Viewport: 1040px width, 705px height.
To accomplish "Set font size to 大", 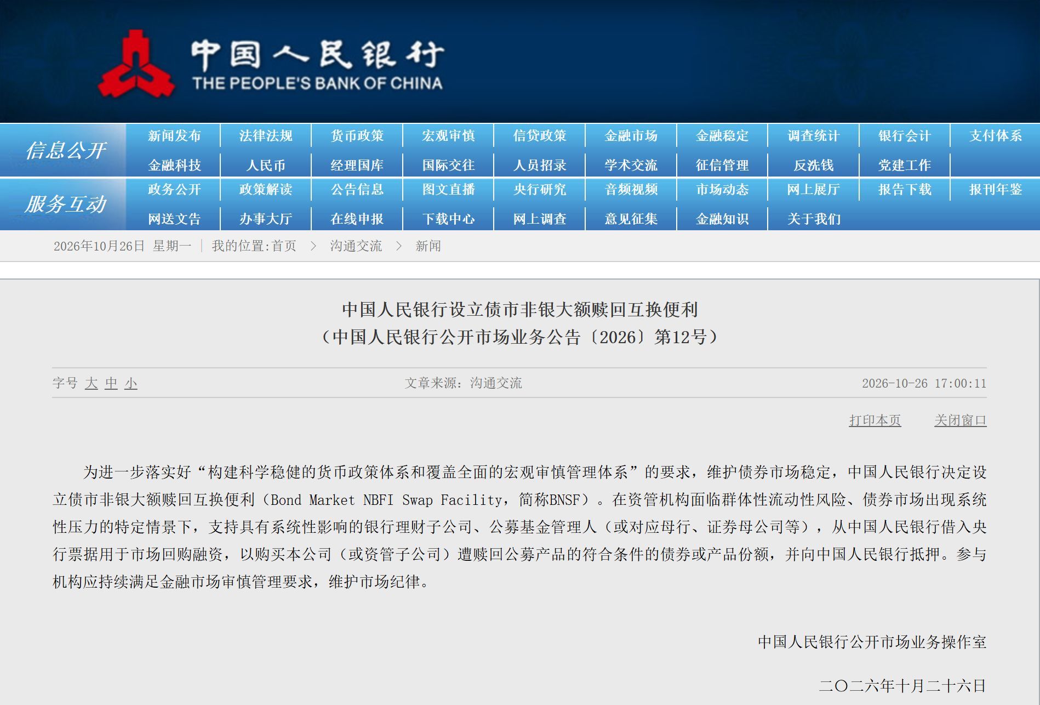I will [x=92, y=383].
